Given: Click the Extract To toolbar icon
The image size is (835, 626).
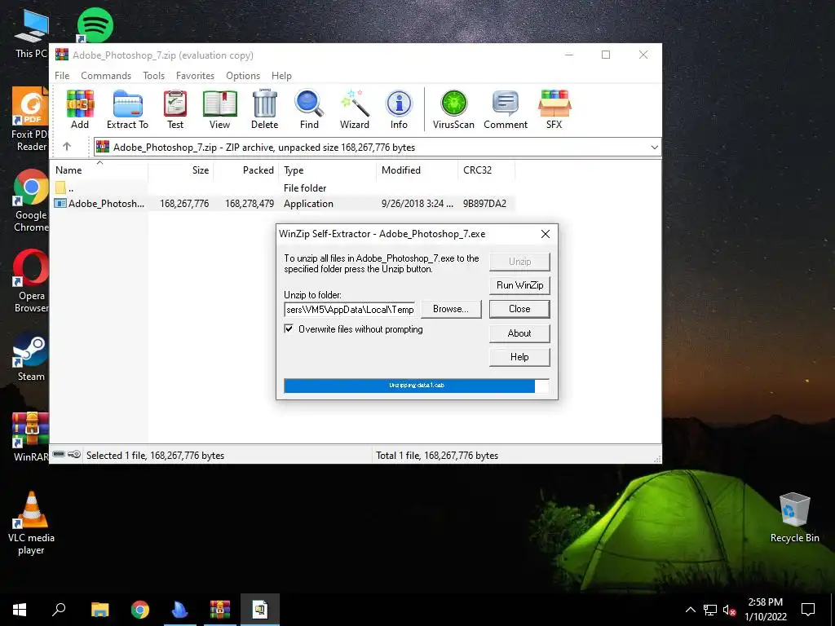Looking at the screenshot, I should coord(127,109).
